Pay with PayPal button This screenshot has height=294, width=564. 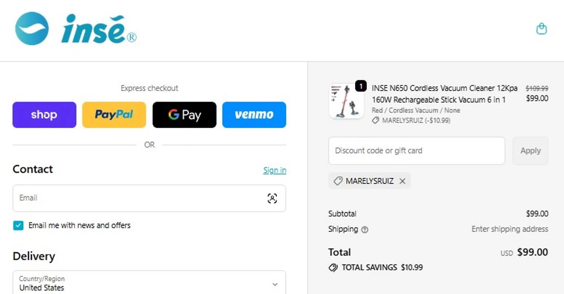114,115
